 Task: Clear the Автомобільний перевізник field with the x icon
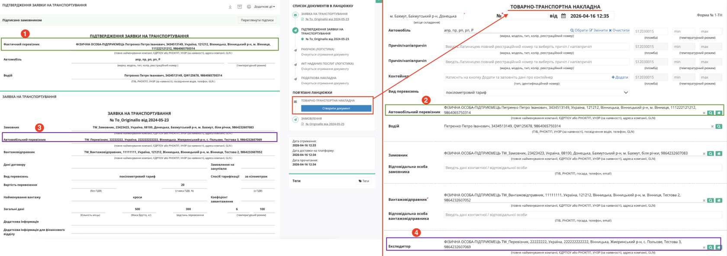[x=704, y=113]
